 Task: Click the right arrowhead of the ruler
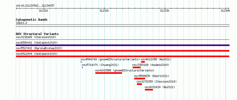click(229, 8)
